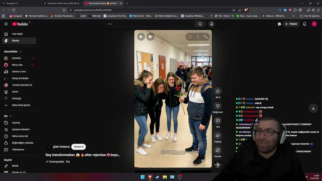Expand the Siz section
Viewport: 322px width, 181px height.
coord(8,116)
